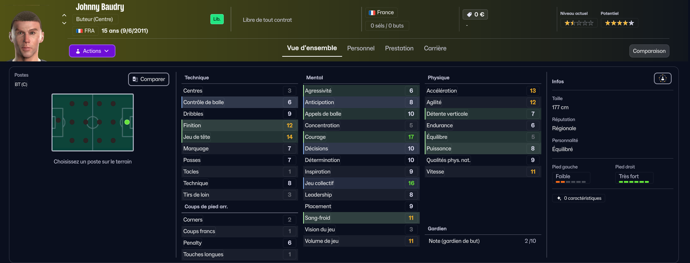690x263 pixels.
Task: Open the Actions dropdown menu
Action: (x=92, y=51)
